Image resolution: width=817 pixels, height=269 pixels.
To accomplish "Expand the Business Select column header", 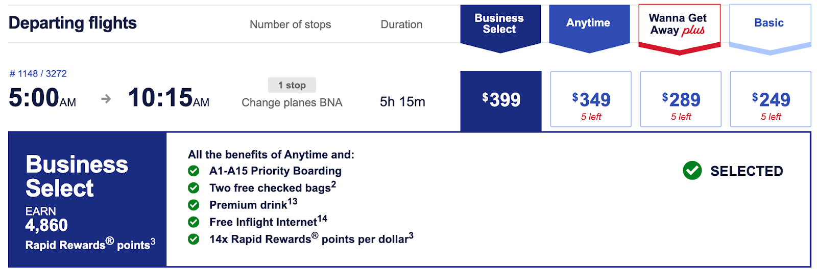I will 500,24.
